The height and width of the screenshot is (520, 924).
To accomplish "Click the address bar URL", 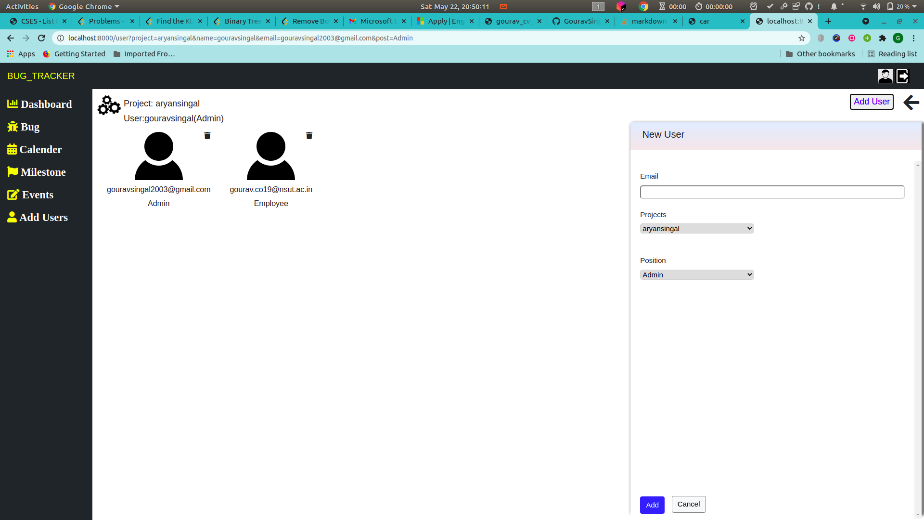I will click(x=240, y=38).
